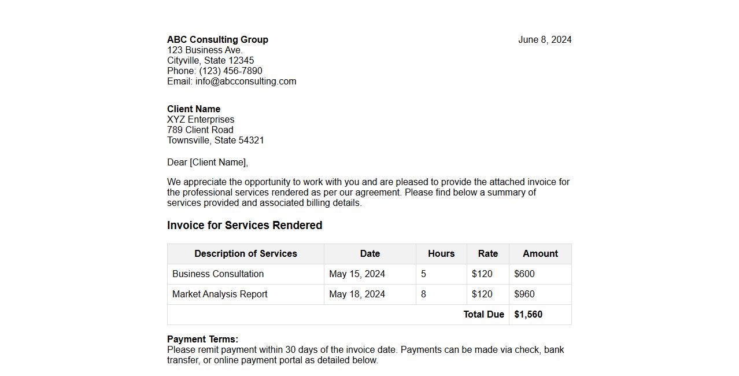Click the Total Due label
The image size is (739, 376).
click(x=483, y=315)
